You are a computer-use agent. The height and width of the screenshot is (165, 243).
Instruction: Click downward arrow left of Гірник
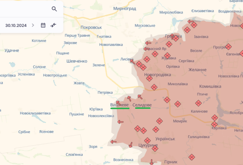pyautogui.click(x=151, y=162)
